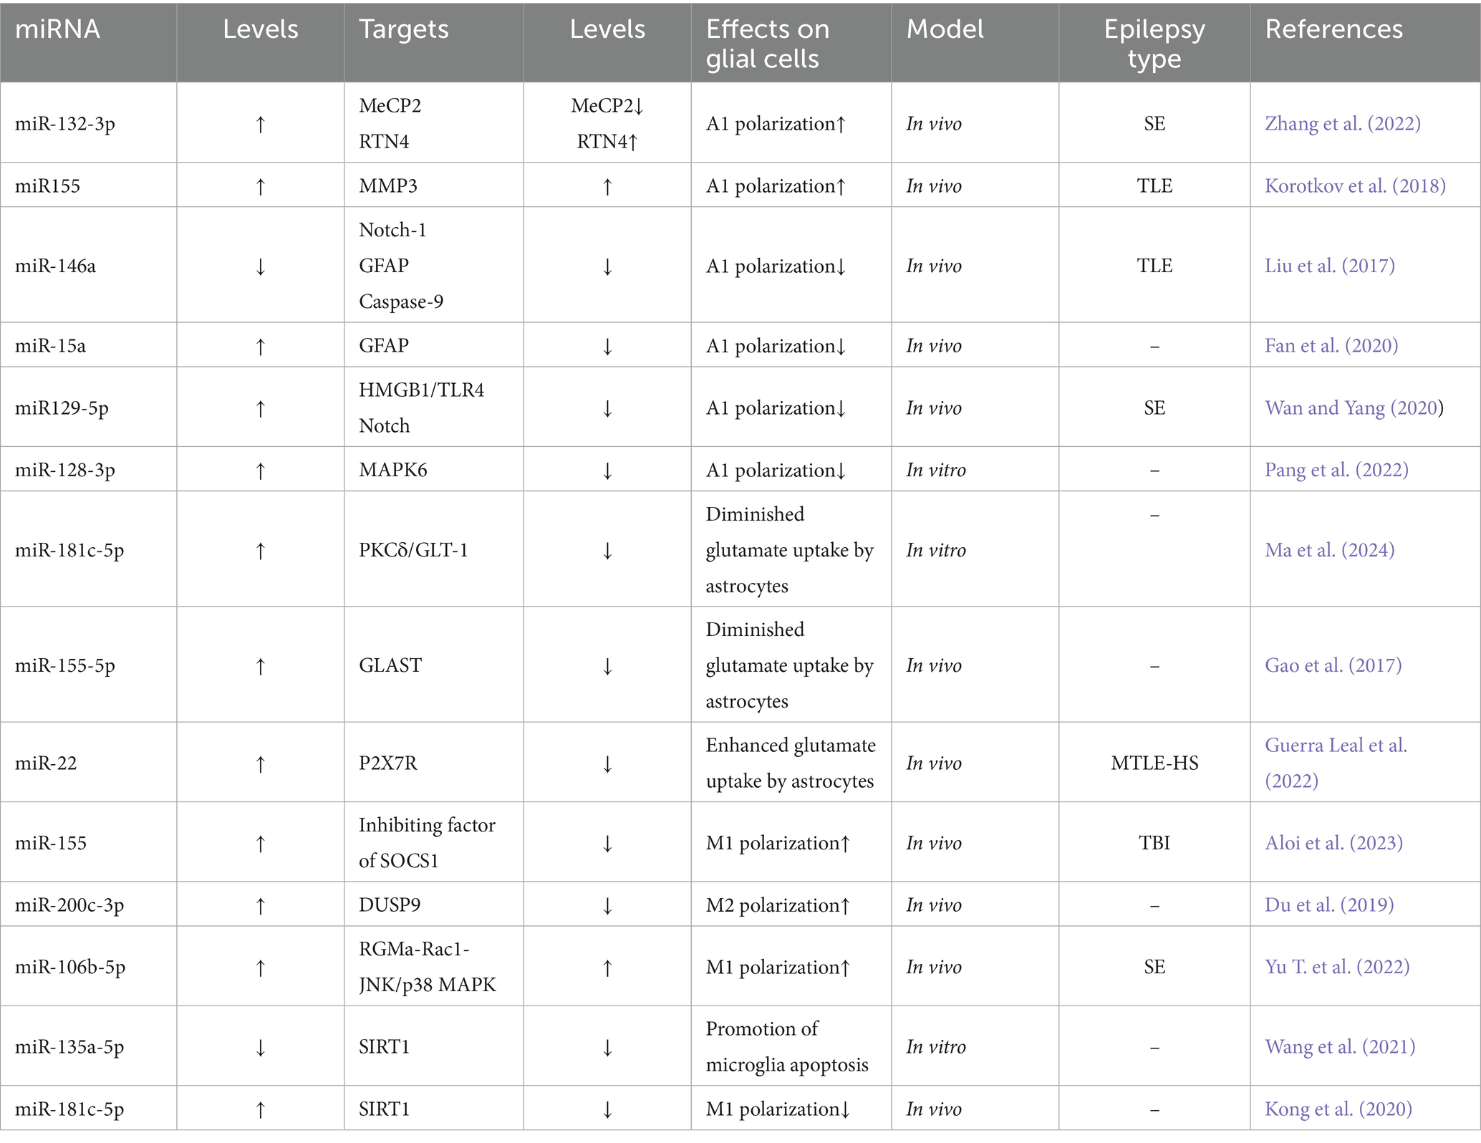1481x1143 pixels.
Task: Click the HMGB1/TLR4 target text
Action: click(421, 390)
